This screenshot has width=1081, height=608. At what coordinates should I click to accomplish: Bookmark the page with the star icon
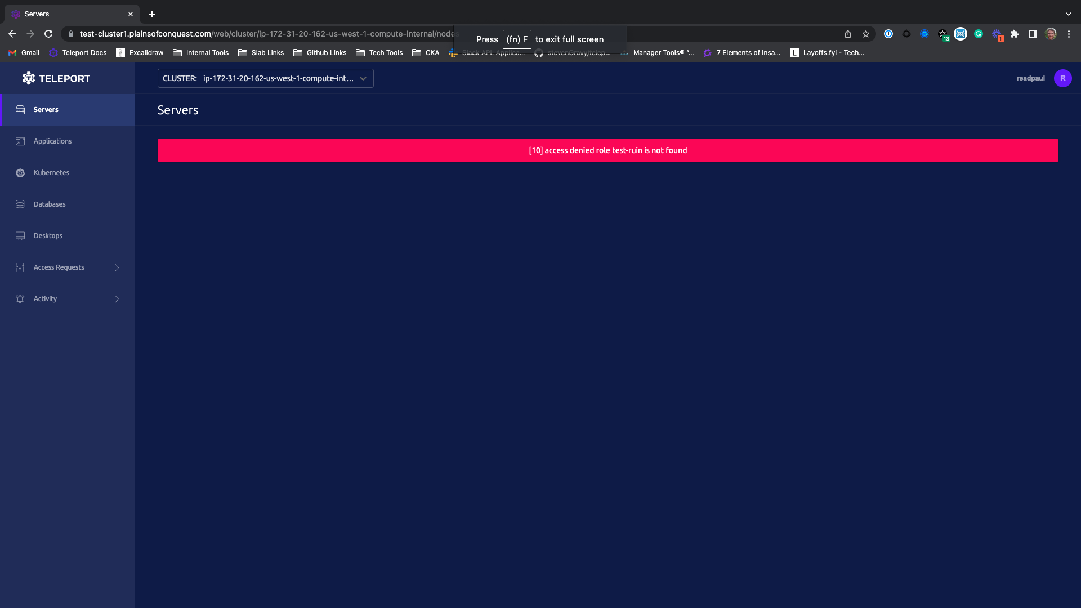(866, 34)
